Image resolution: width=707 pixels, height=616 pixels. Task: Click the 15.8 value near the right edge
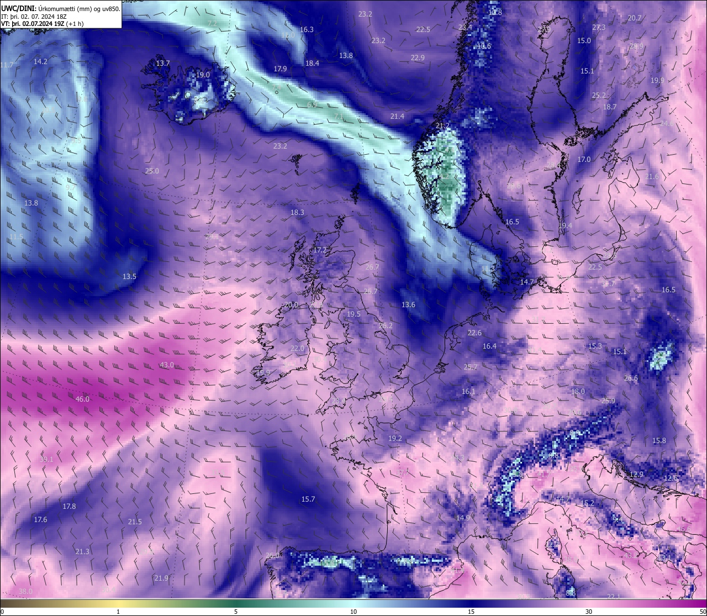click(x=659, y=441)
